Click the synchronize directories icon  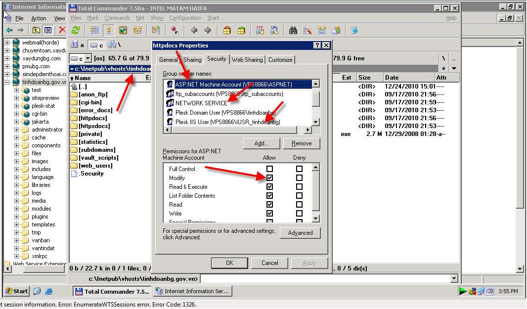pos(322,30)
